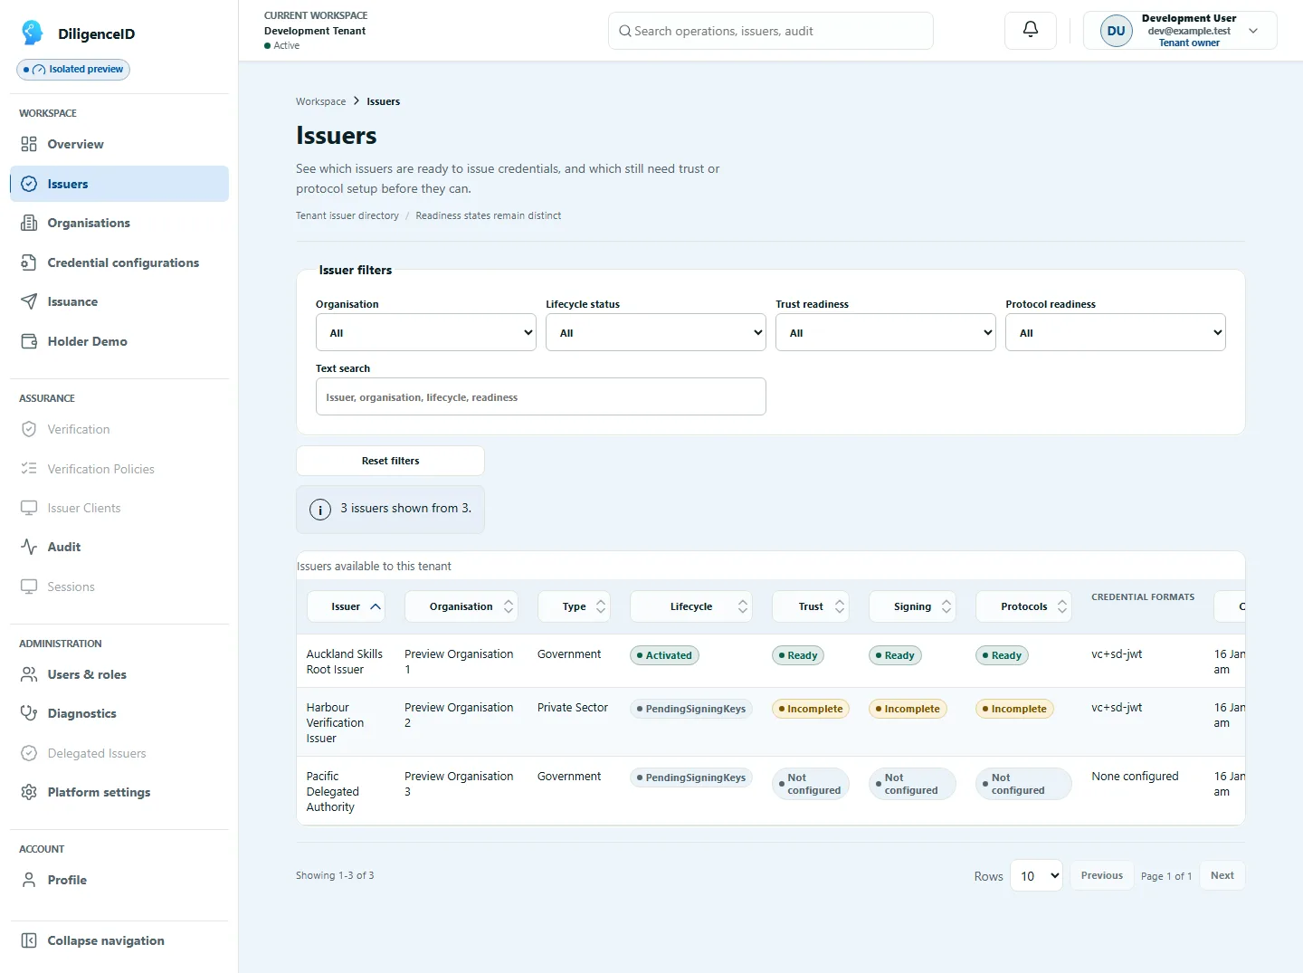
Task: Click the DiligenceID logo icon
Action: coord(33,33)
